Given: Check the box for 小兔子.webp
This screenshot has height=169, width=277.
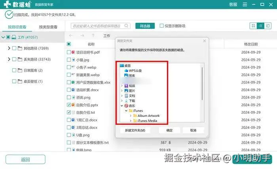Looking at the screenshot, I should 69,67.
